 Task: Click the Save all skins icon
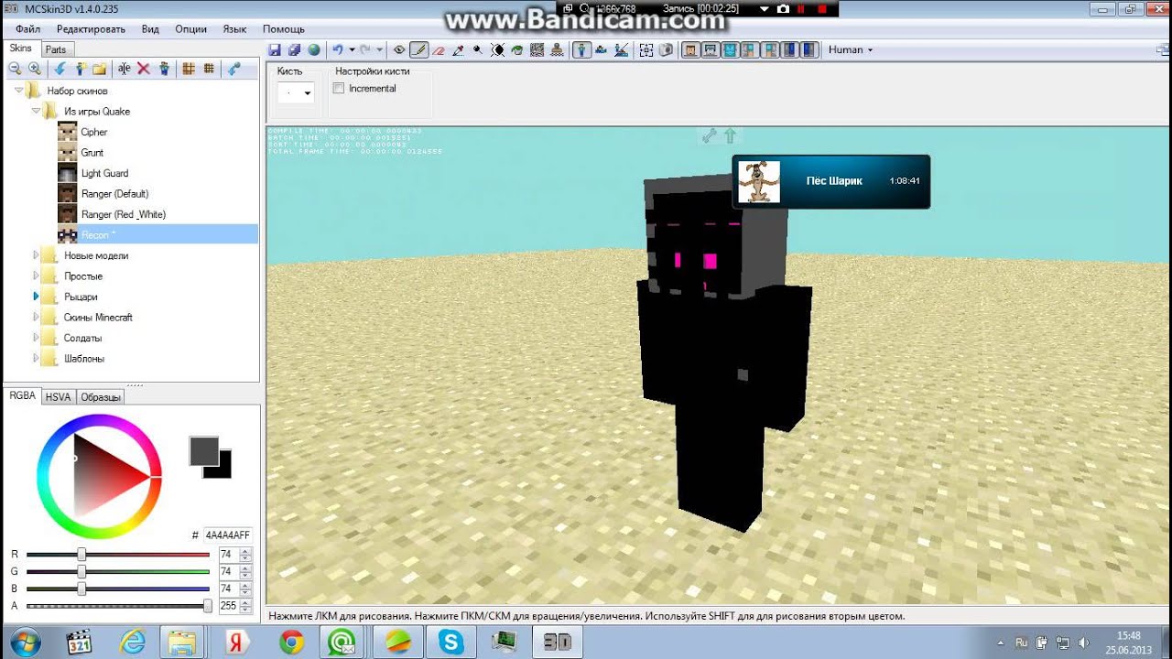point(294,50)
